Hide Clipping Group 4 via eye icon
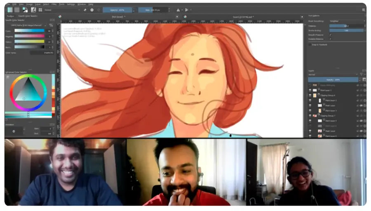The image size is (371, 211). [x=310, y=95]
